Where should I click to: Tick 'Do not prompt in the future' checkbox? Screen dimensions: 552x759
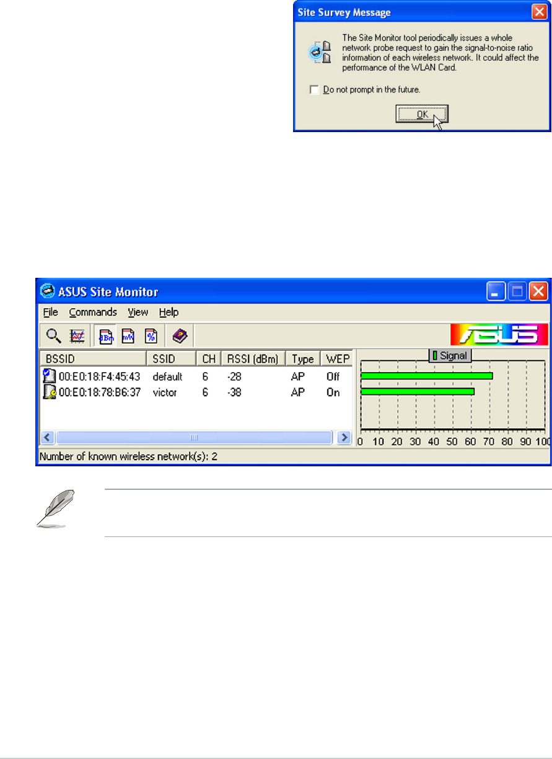pos(315,90)
